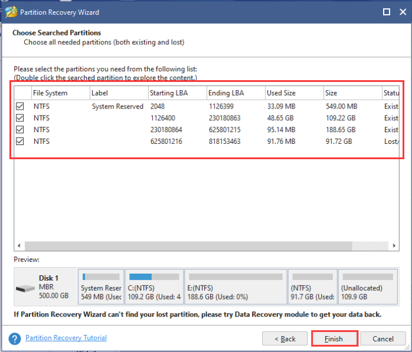Click the Cancel button
The image size is (412, 352).
pyautogui.click(x=383, y=338)
